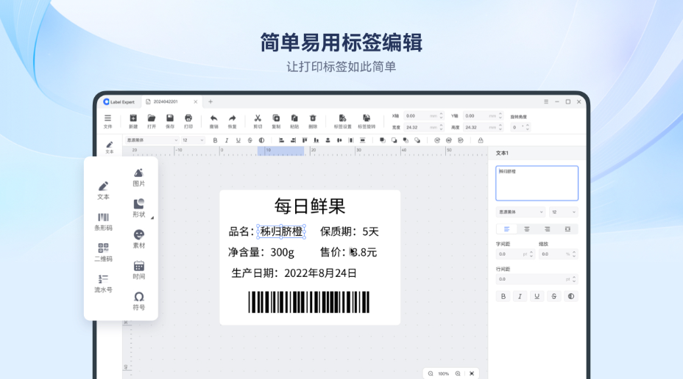Click the lock icon in format toolbar
The image size is (683, 379).
coord(481,140)
